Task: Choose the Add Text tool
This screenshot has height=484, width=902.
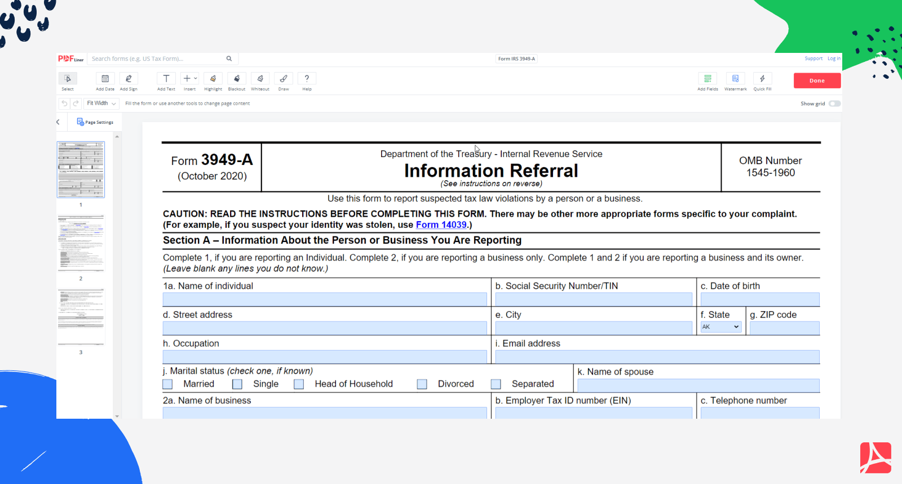Action: click(166, 79)
